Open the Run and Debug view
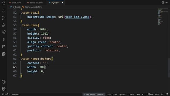The image size is (170, 96). (3, 25)
